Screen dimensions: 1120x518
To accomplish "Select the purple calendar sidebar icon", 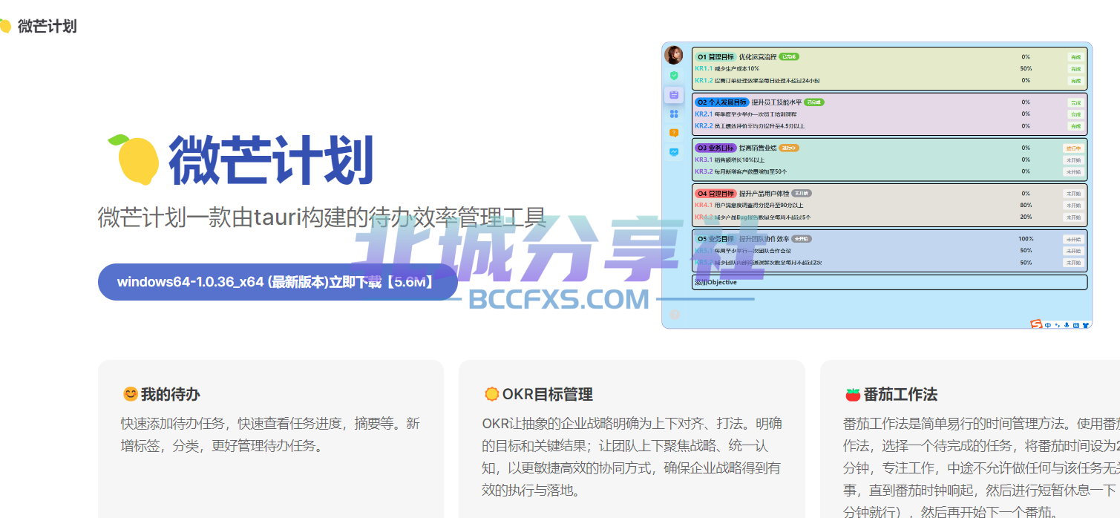I will pos(674,94).
